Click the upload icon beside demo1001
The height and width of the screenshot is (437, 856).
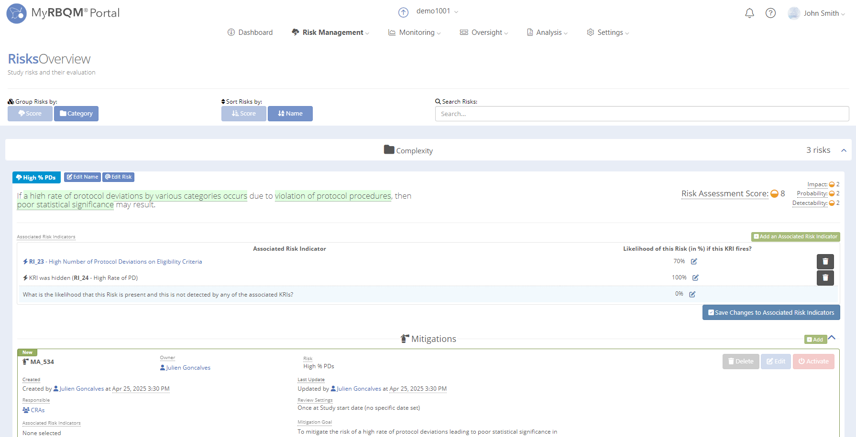click(403, 12)
